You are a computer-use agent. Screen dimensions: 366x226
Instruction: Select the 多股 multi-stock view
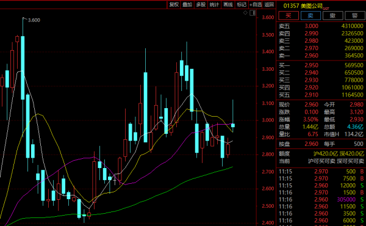(201, 4)
